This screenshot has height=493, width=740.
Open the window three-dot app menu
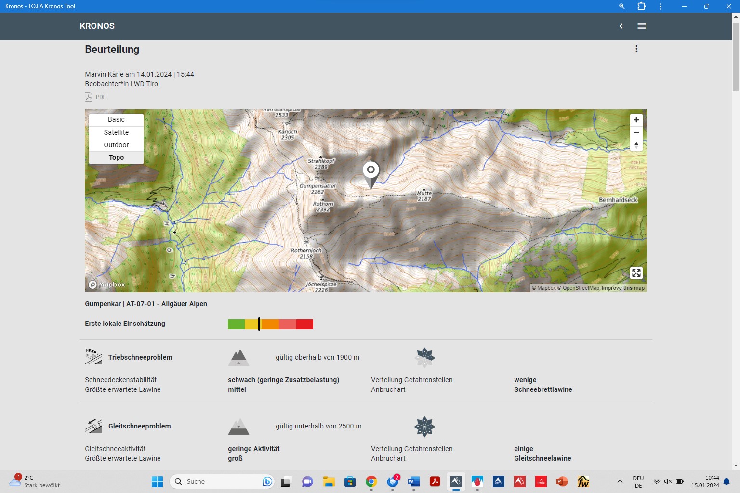(x=661, y=6)
